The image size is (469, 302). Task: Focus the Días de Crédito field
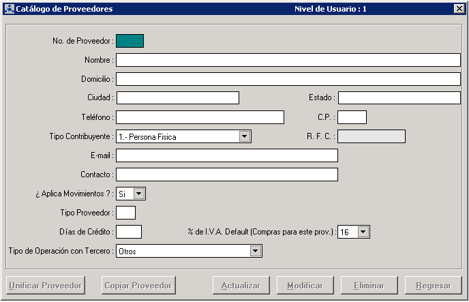(128, 232)
